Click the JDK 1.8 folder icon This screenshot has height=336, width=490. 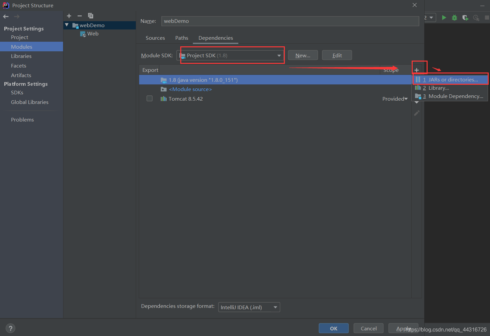pyautogui.click(x=164, y=80)
